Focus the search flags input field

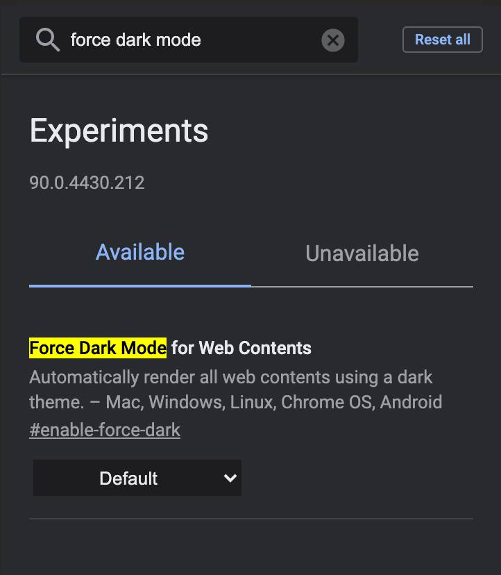coord(257,40)
